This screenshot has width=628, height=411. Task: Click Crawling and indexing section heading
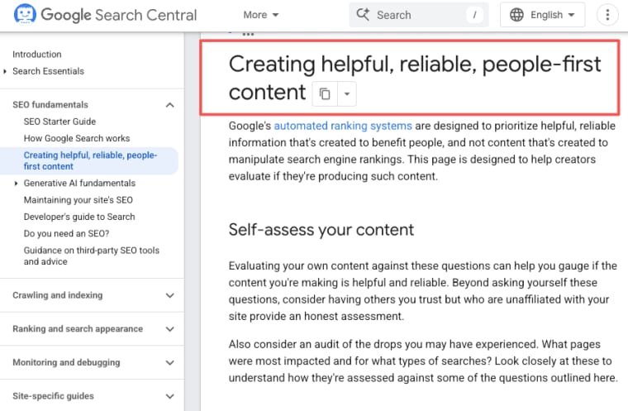pos(57,295)
